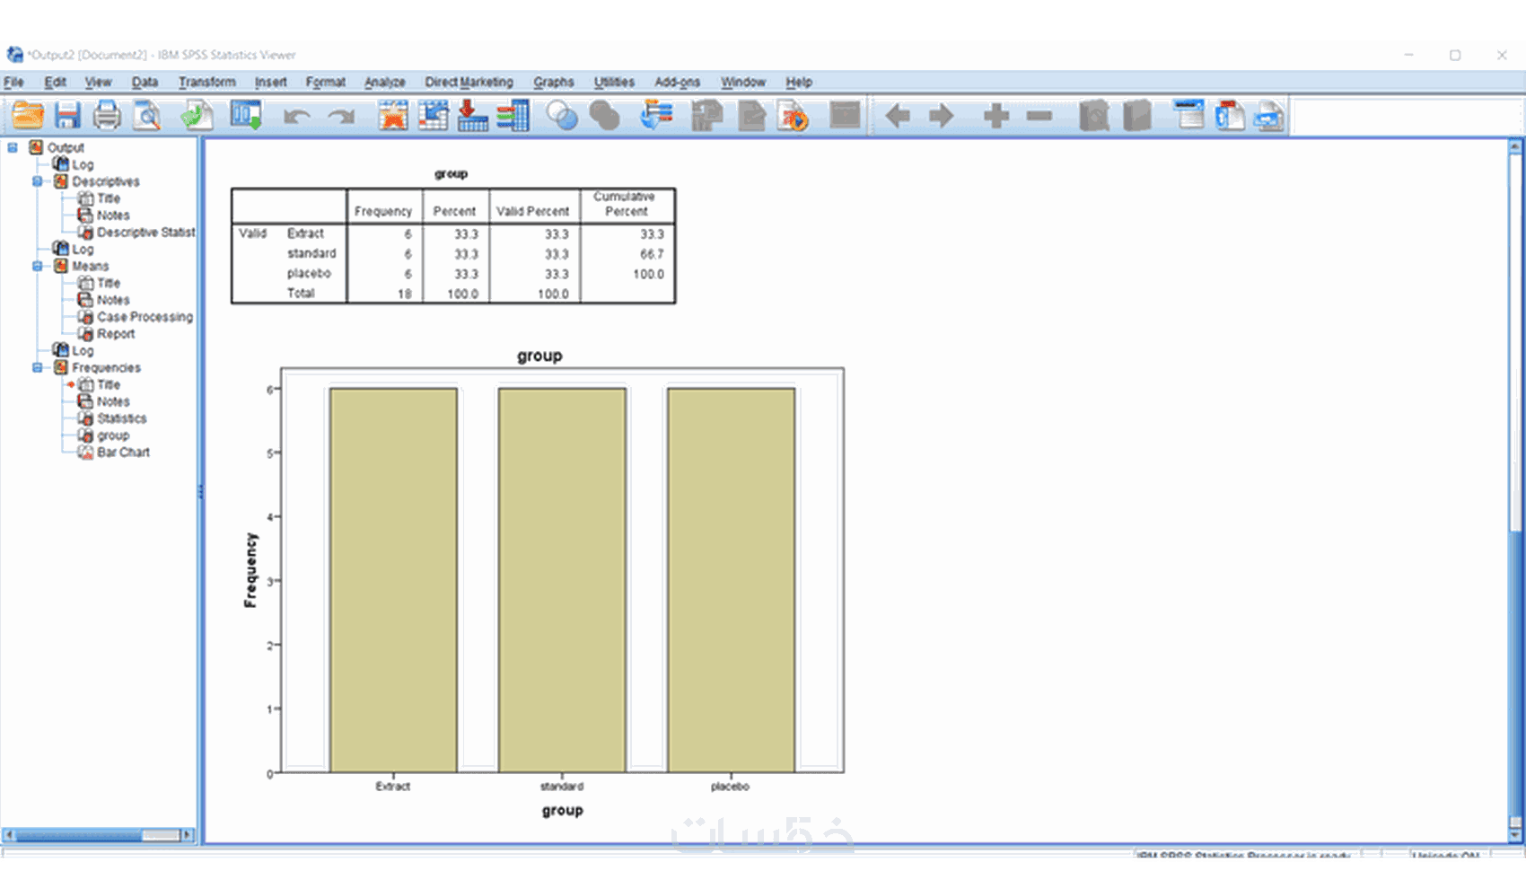
Task: Click the Insert Title toolbar icon
Action: (x=1230, y=116)
